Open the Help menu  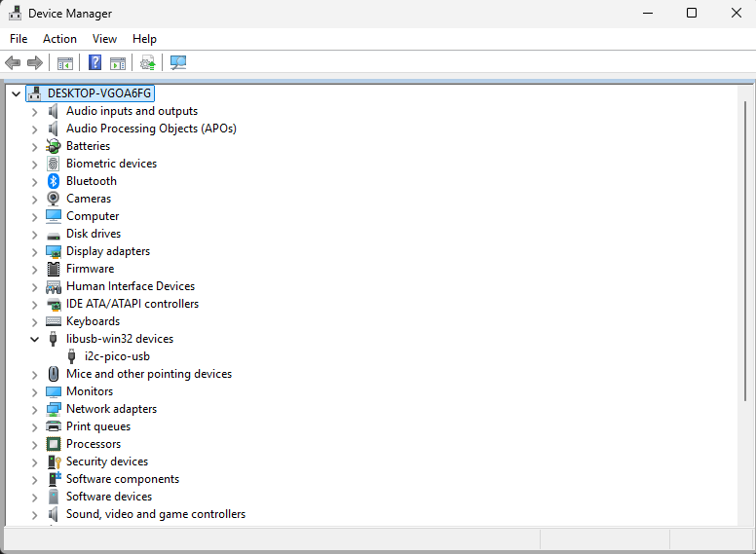coord(144,39)
